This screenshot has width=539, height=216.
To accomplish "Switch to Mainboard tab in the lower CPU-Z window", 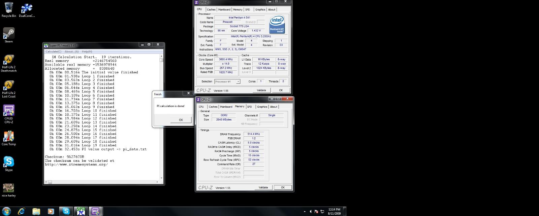I will [x=226, y=107].
